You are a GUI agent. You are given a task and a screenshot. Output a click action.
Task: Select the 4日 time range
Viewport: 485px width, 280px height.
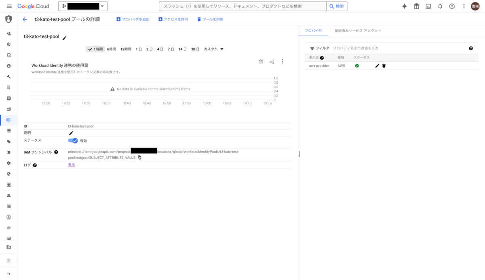[160, 49]
